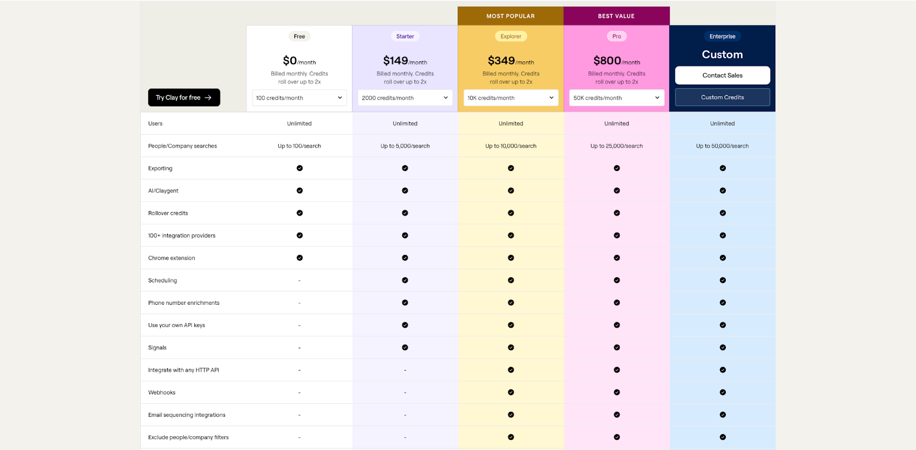The image size is (916, 450).
Task: Click the Webhooks checkmark in Explorer column
Action: pos(511,392)
